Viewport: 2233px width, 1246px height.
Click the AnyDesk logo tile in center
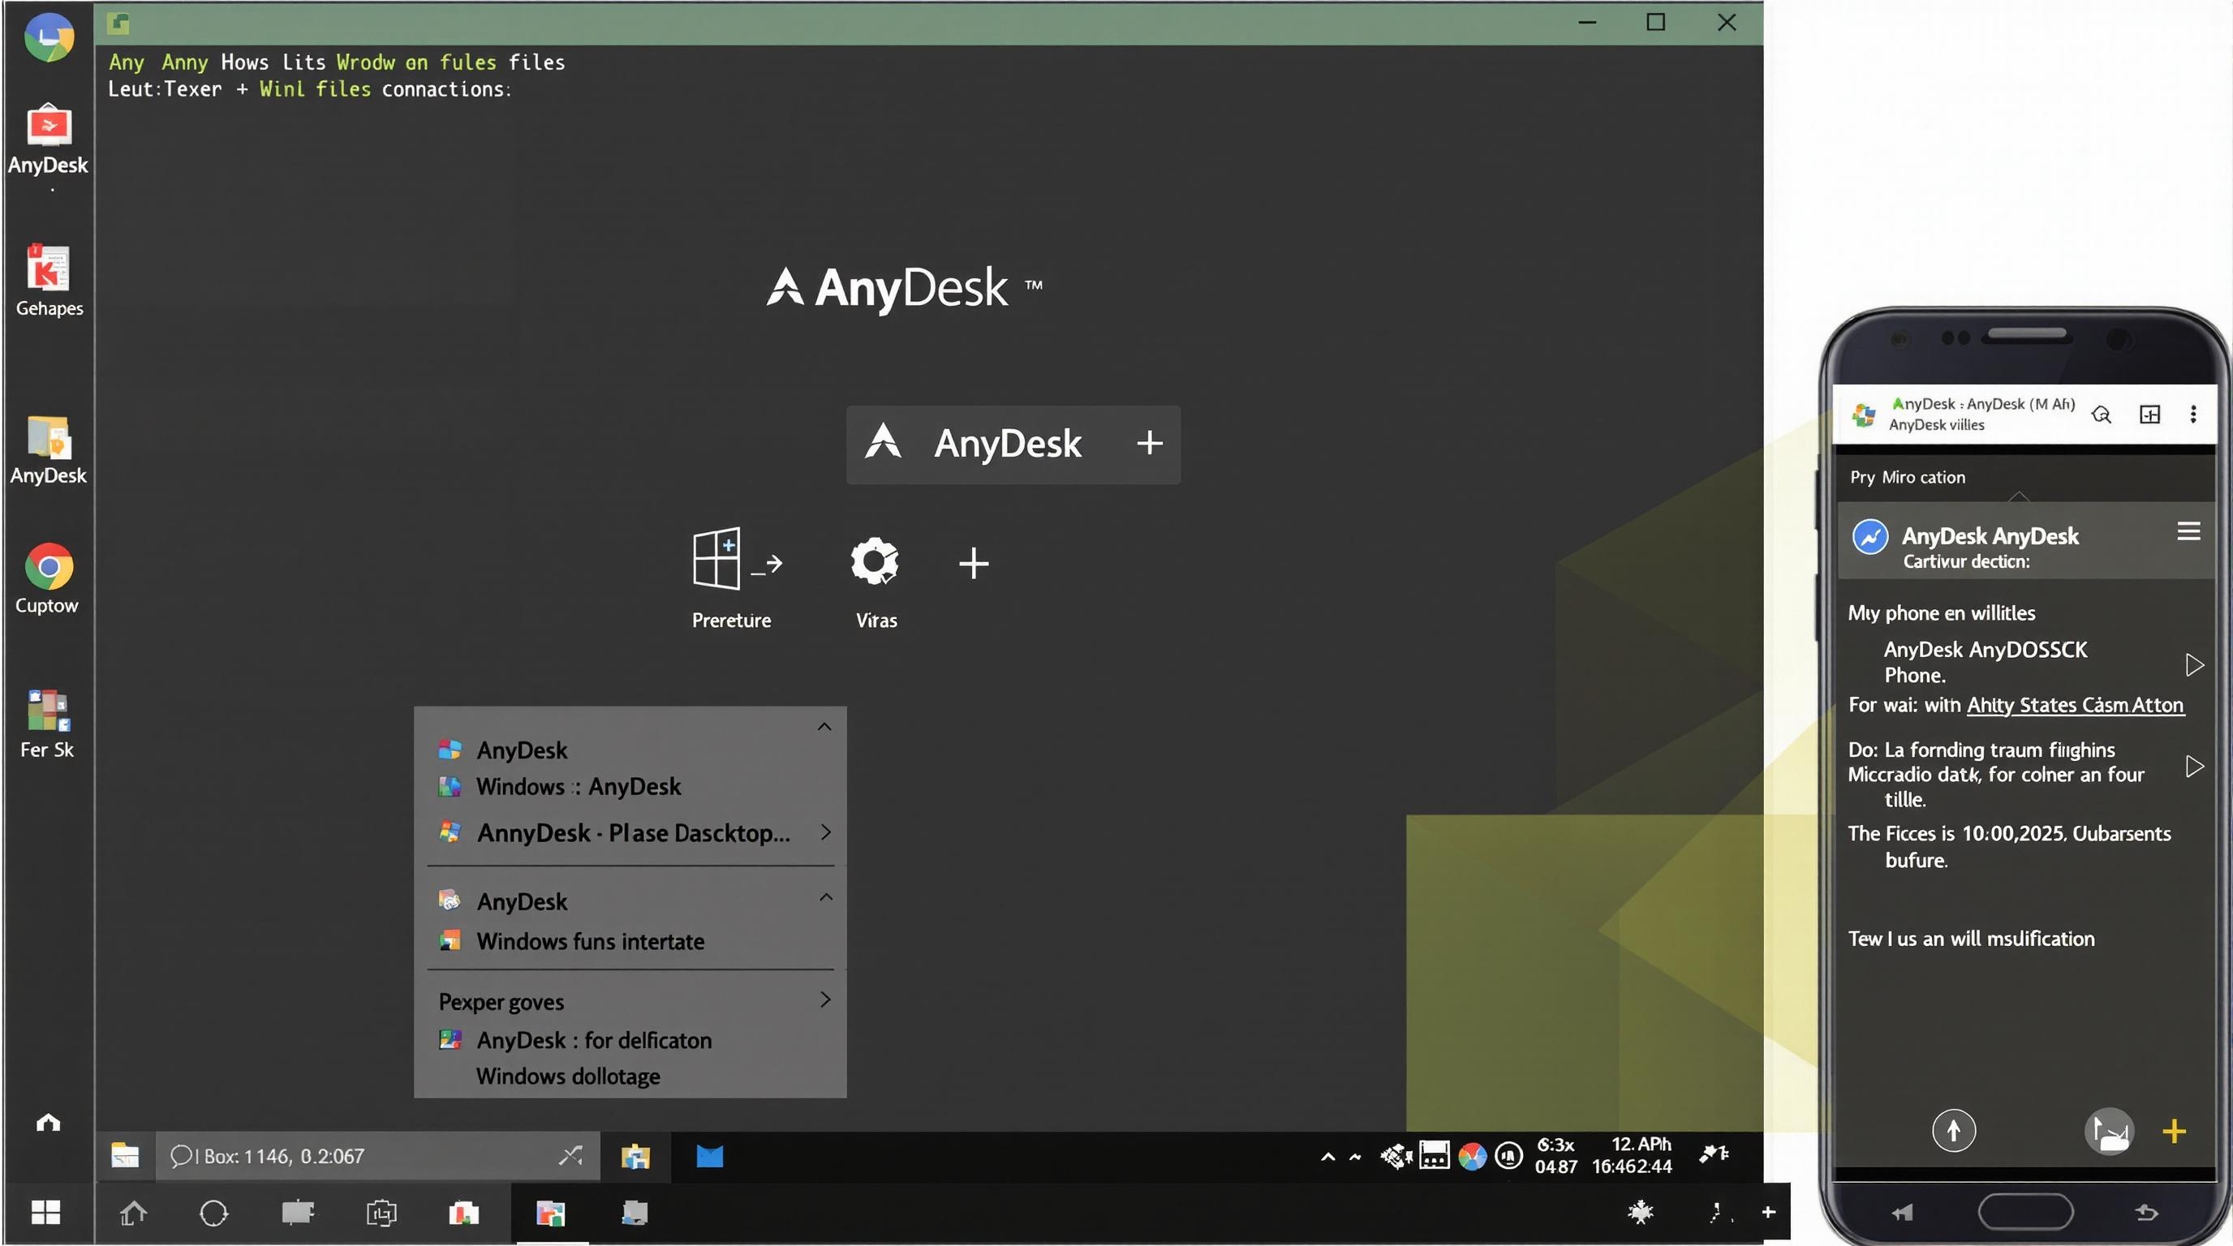coord(1013,444)
